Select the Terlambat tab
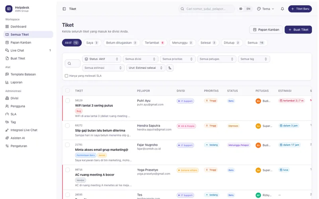Screen dimensions: 319x199 coord(155,43)
